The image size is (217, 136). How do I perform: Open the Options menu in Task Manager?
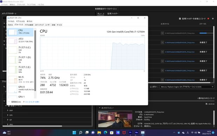coord(20,21)
